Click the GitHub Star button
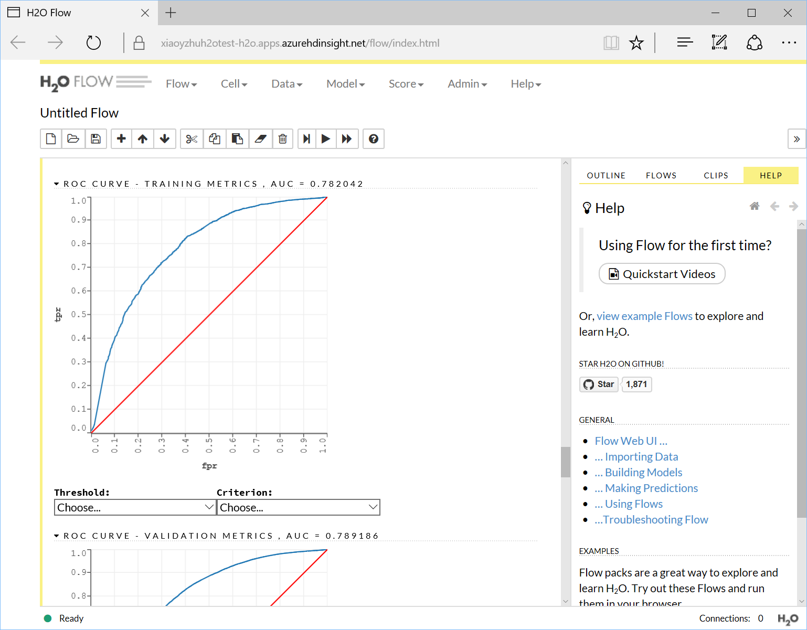 click(x=599, y=385)
